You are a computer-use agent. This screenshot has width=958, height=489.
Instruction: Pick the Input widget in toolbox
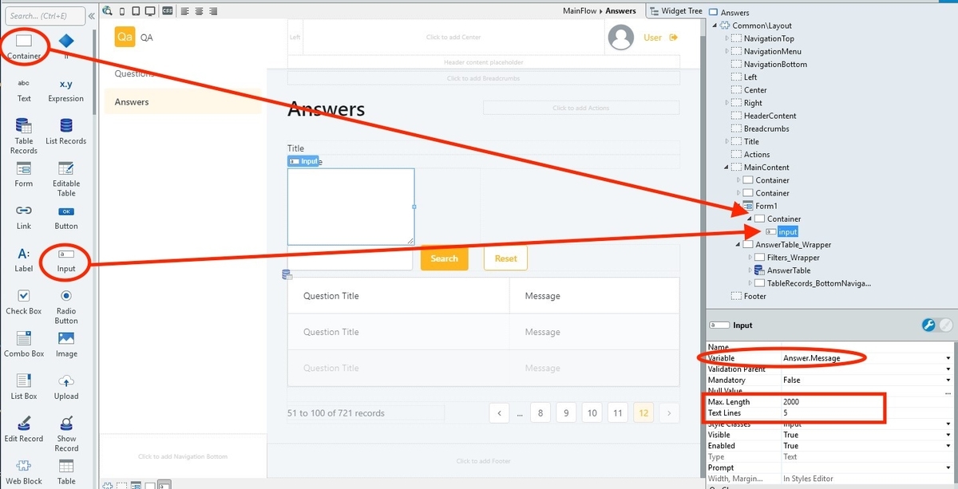(x=66, y=260)
